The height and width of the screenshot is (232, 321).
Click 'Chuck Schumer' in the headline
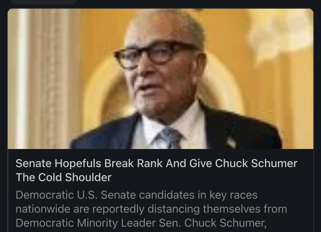[256, 163]
